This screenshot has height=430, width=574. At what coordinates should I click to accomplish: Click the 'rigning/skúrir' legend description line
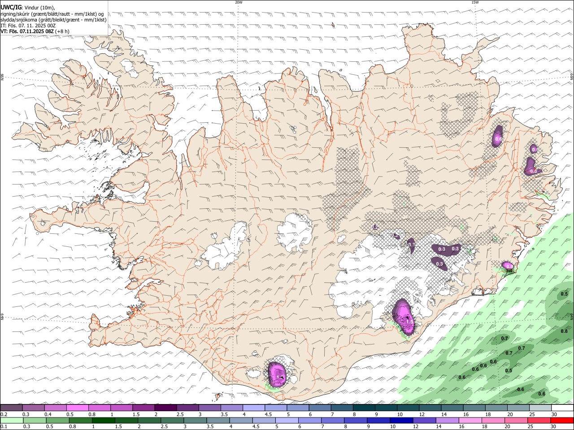pyautogui.click(x=52, y=13)
